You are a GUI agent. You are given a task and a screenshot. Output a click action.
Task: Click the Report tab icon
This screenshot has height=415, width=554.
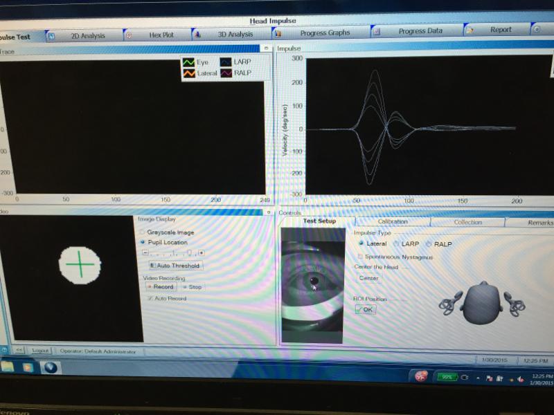470,30
